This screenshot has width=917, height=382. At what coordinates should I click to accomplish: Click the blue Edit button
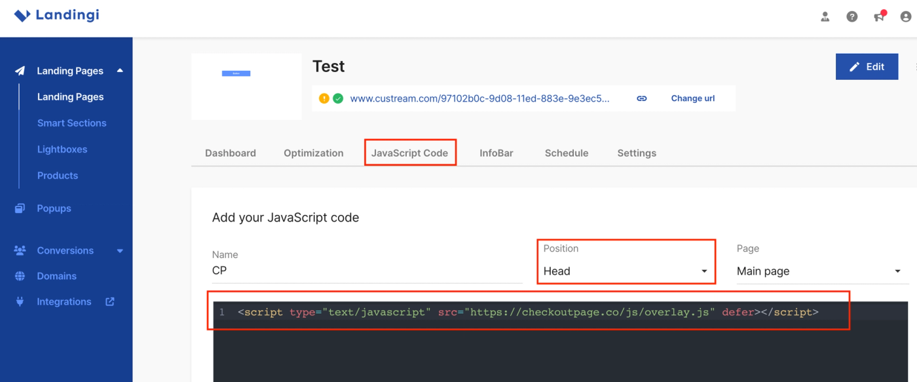click(x=867, y=67)
